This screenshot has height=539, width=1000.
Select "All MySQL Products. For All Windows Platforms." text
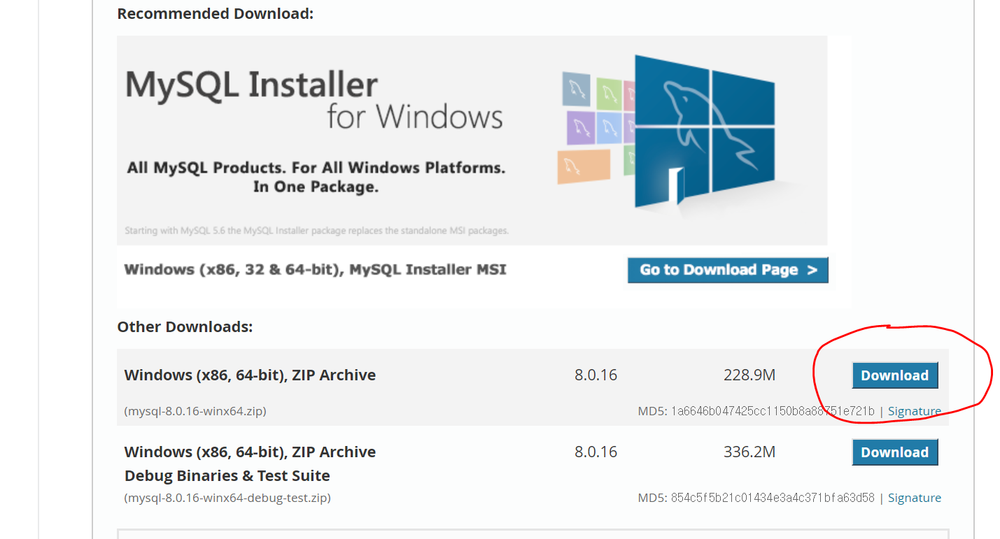click(x=316, y=168)
